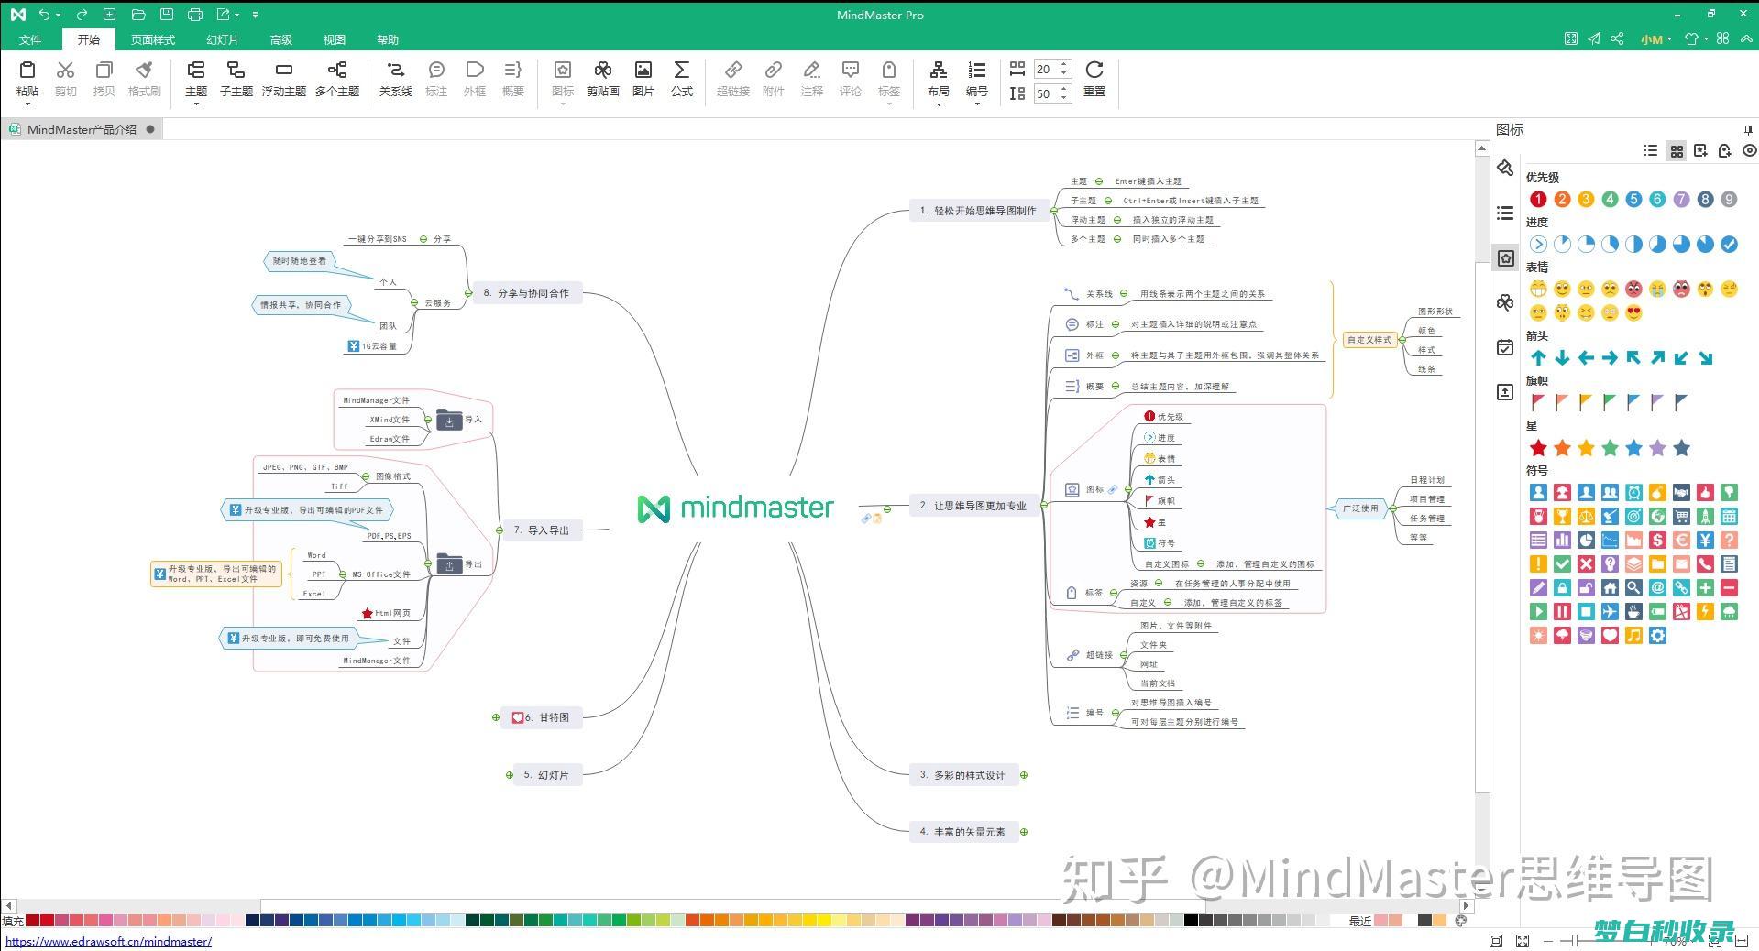1759x951 pixels.
Task: Select the teal up arrow icon
Action: [1538, 358]
